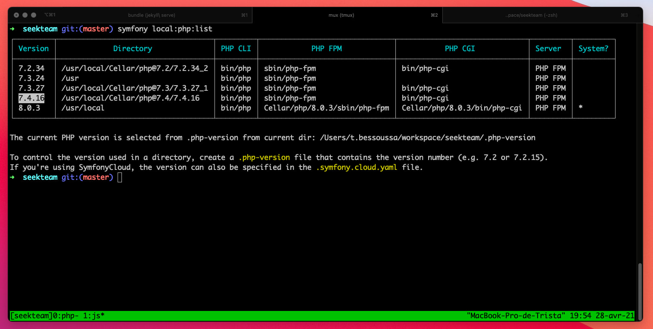Close the terminal window with red button
Viewport: 653px width, 329px height.
click(x=16, y=15)
